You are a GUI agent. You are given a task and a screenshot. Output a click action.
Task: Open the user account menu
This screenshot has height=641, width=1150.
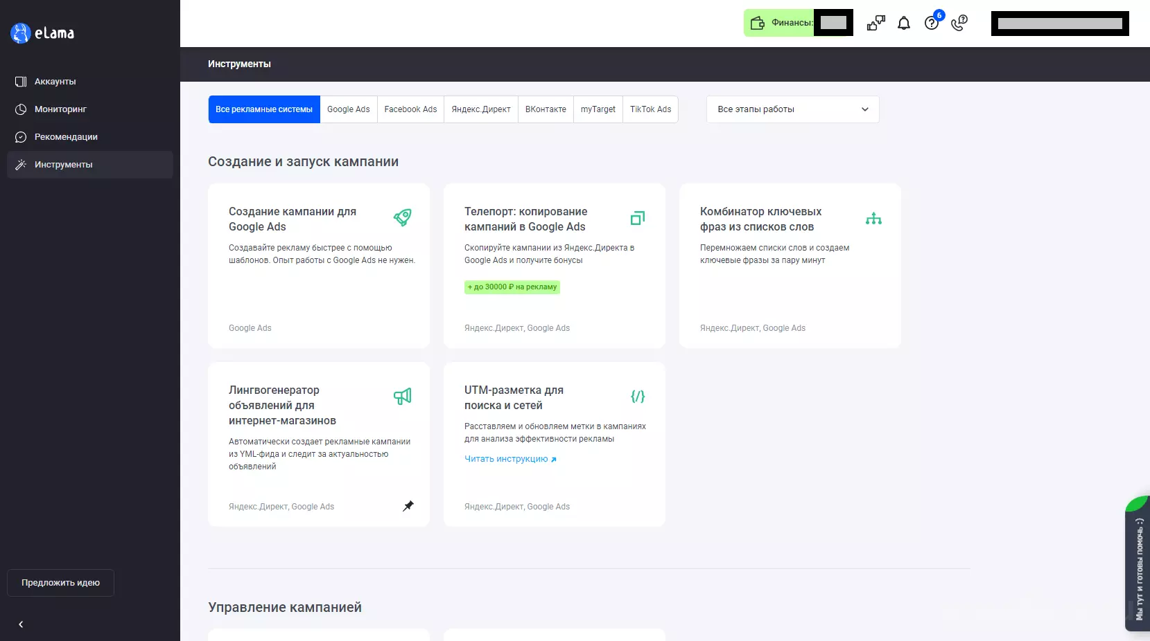pos(1060,24)
